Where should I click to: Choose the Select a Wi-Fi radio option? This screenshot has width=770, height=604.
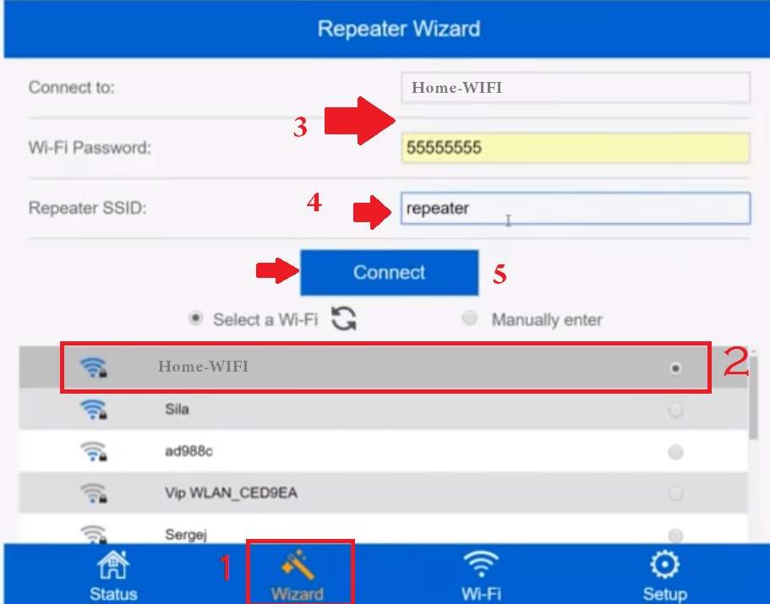(x=196, y=319)
